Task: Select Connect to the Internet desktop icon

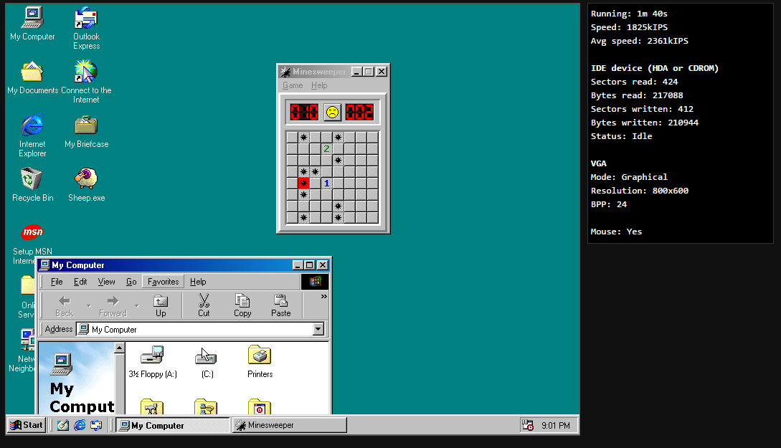Action: tap(86, 82)
